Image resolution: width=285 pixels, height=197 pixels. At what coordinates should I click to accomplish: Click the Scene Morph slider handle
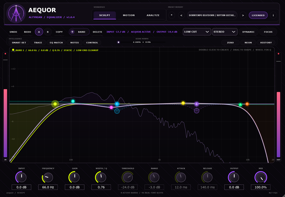tap(119, 42)
